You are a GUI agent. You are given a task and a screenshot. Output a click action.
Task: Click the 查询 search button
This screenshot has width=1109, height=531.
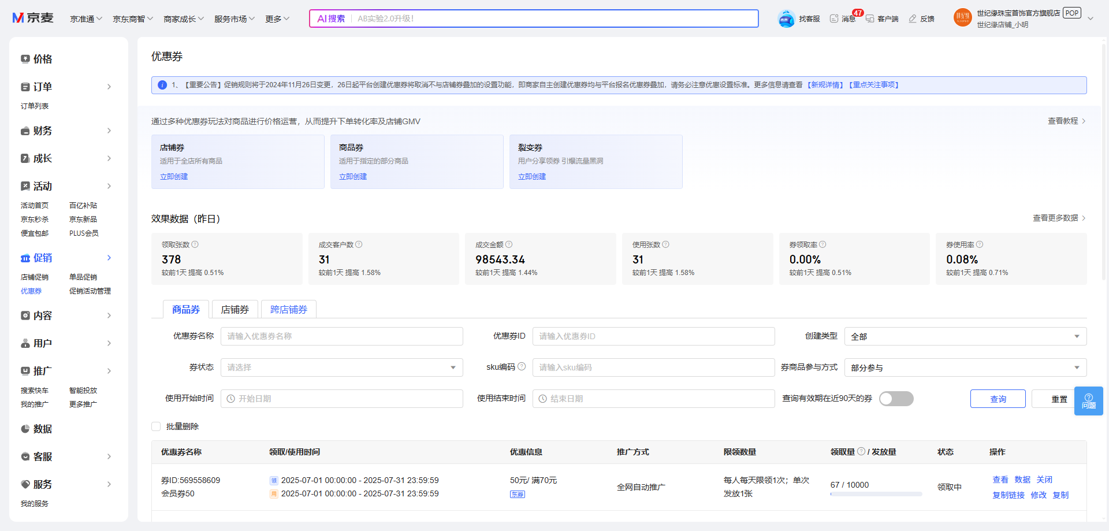(x=998, y=399)
